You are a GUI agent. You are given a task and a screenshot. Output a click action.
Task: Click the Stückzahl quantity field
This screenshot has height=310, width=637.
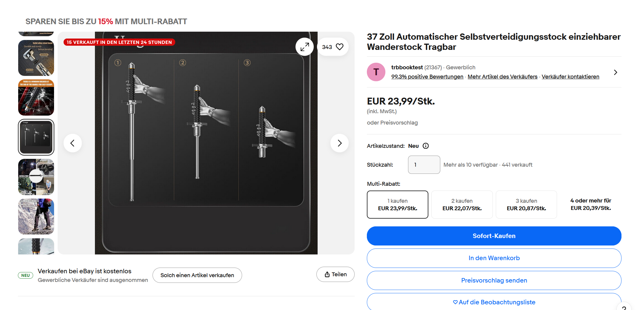pos(424,165)
